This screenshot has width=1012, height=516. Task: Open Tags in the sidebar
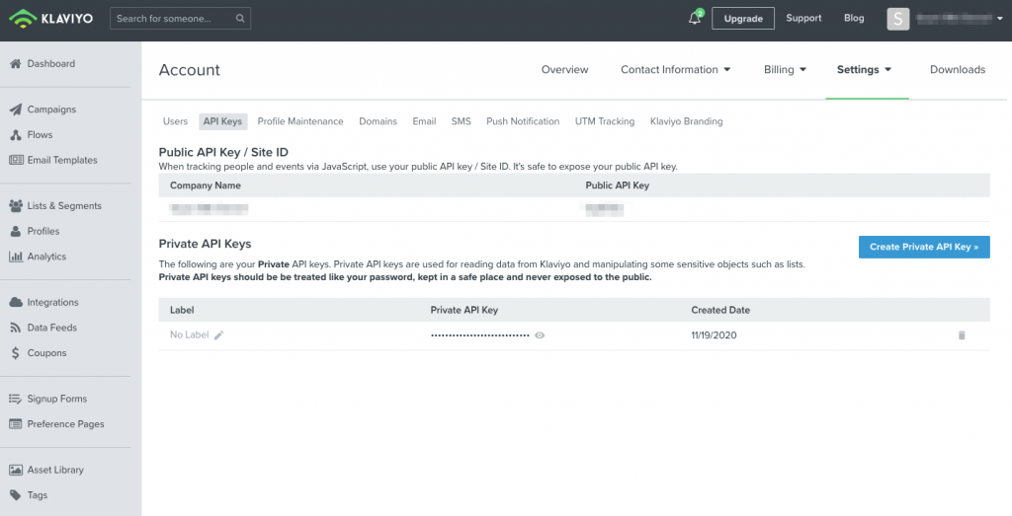38,494
